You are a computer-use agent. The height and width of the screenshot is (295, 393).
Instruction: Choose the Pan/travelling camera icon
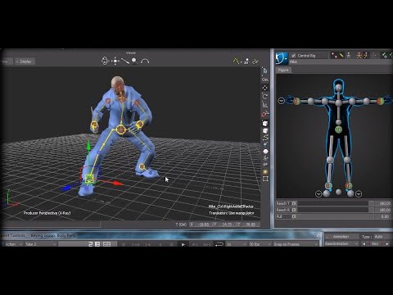(115, 61)
